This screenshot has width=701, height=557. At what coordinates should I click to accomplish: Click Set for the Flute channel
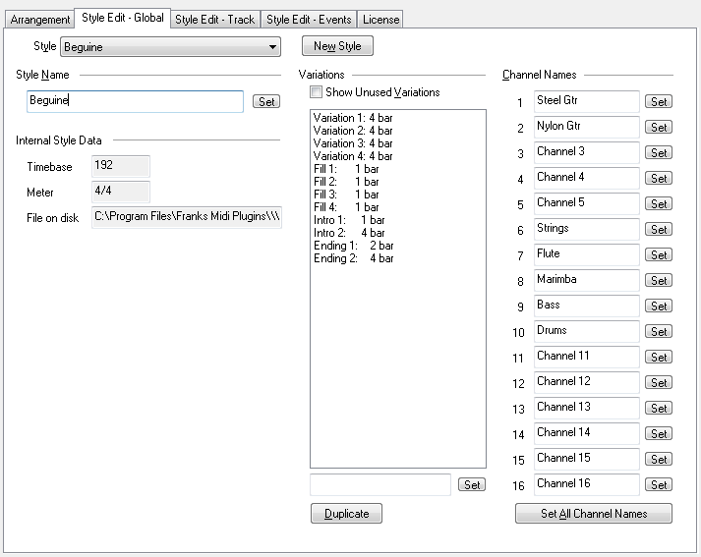(659, 255)
